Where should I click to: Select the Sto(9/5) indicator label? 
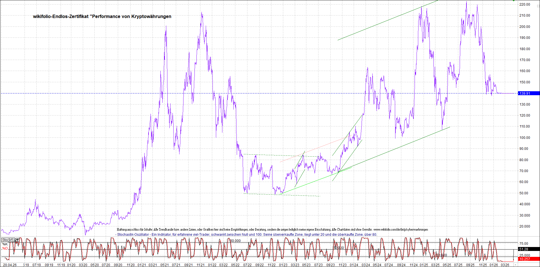click(x=8, y=240)
